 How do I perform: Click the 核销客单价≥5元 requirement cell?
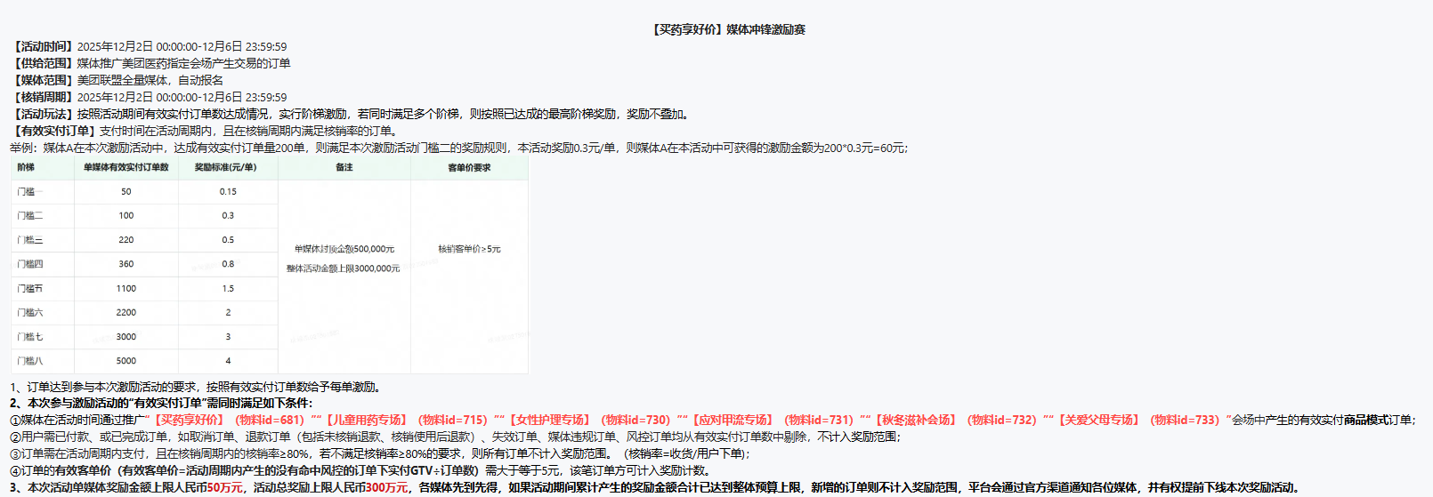(x=469, y=249)
